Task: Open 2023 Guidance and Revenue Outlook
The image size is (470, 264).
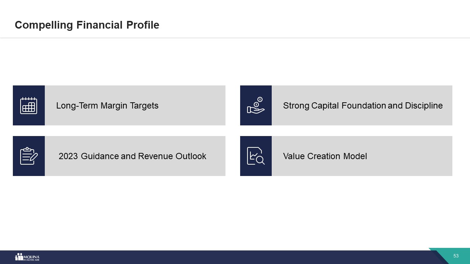Action: (132, 157)
